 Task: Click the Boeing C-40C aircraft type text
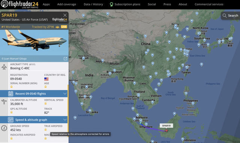pyautogui.click(x=20, y=68)
